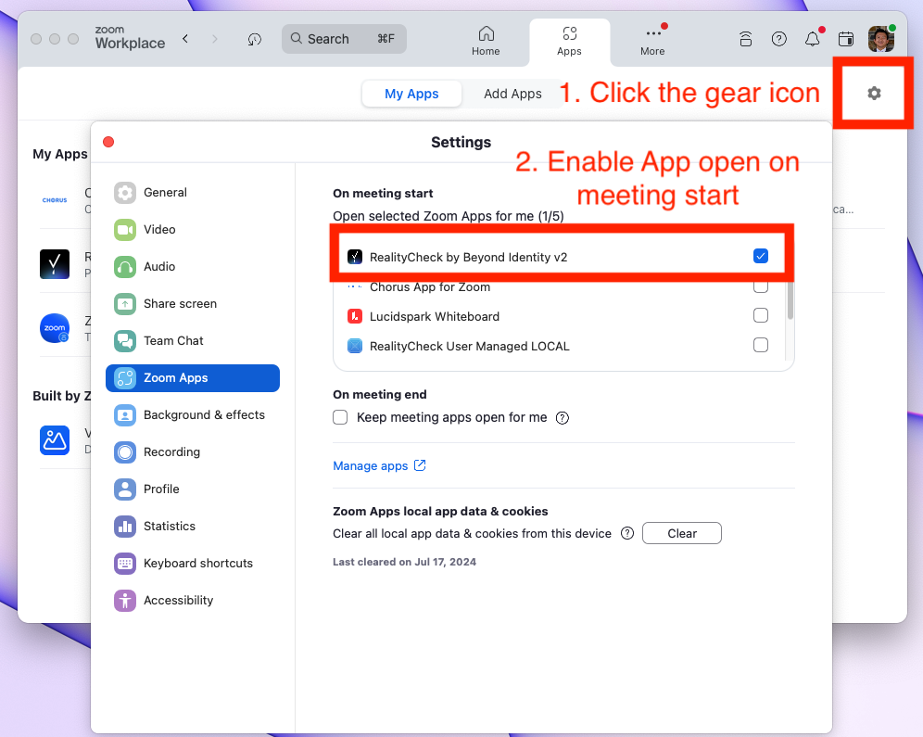The width and height of the screenshot is (923, 737).
Task: Open the settings gear icon in Apps tab
Action: 874,93
